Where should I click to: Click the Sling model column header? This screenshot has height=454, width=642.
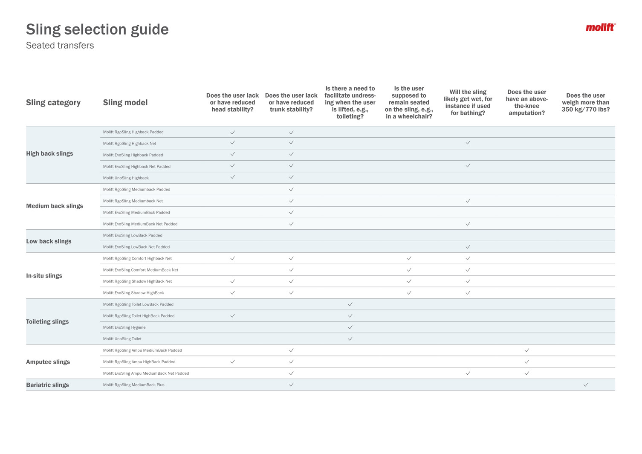click(x=125, y=102)
